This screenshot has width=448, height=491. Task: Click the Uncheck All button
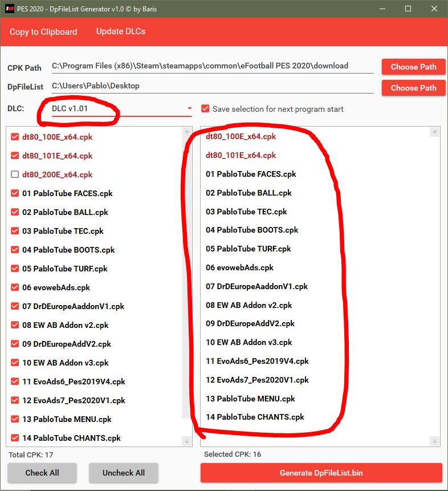point(124,473)
